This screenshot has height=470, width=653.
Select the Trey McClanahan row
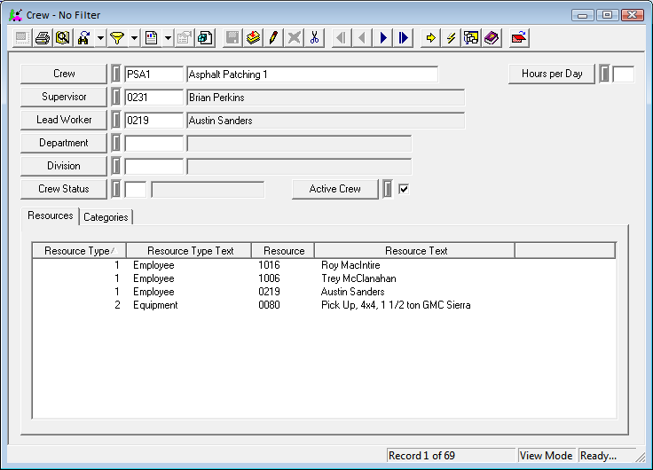pos(324,278)
